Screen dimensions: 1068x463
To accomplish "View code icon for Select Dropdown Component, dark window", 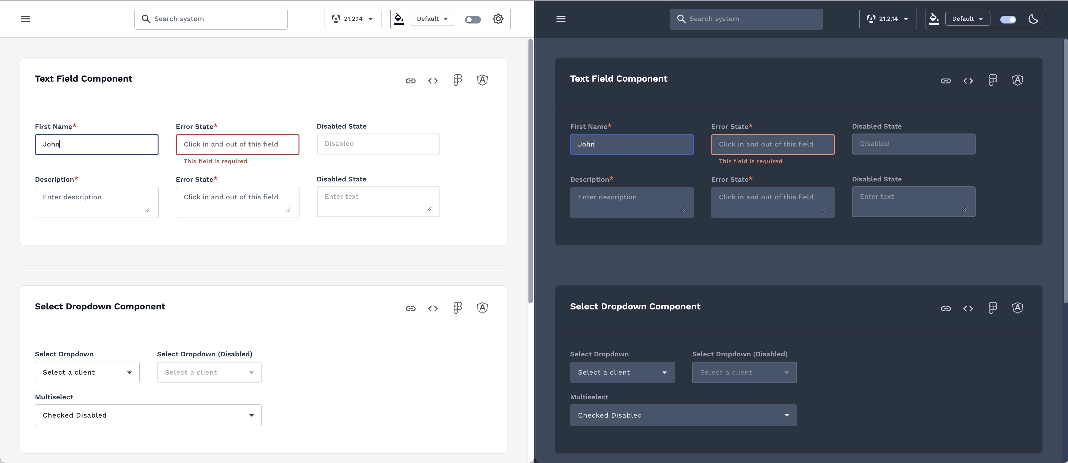I will 968,308.
